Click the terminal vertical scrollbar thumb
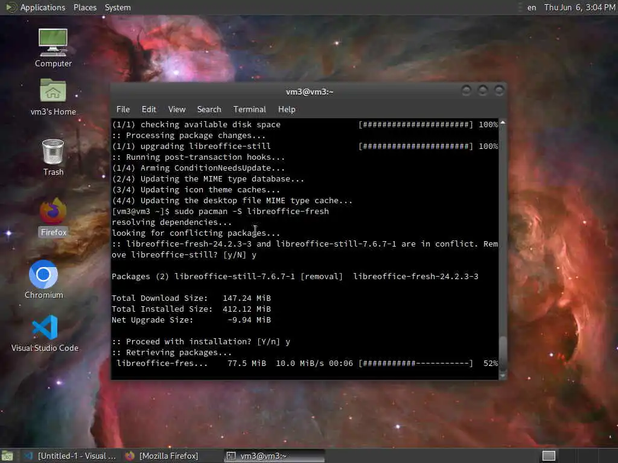The image size is (618, 463). 503,353
